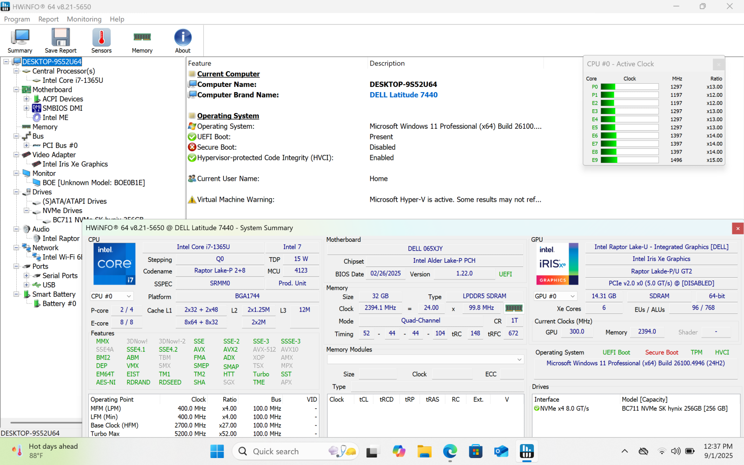Click the Intel Core i7 logo
The height and width of the screenshot is (465, 744).
(114, 264)
